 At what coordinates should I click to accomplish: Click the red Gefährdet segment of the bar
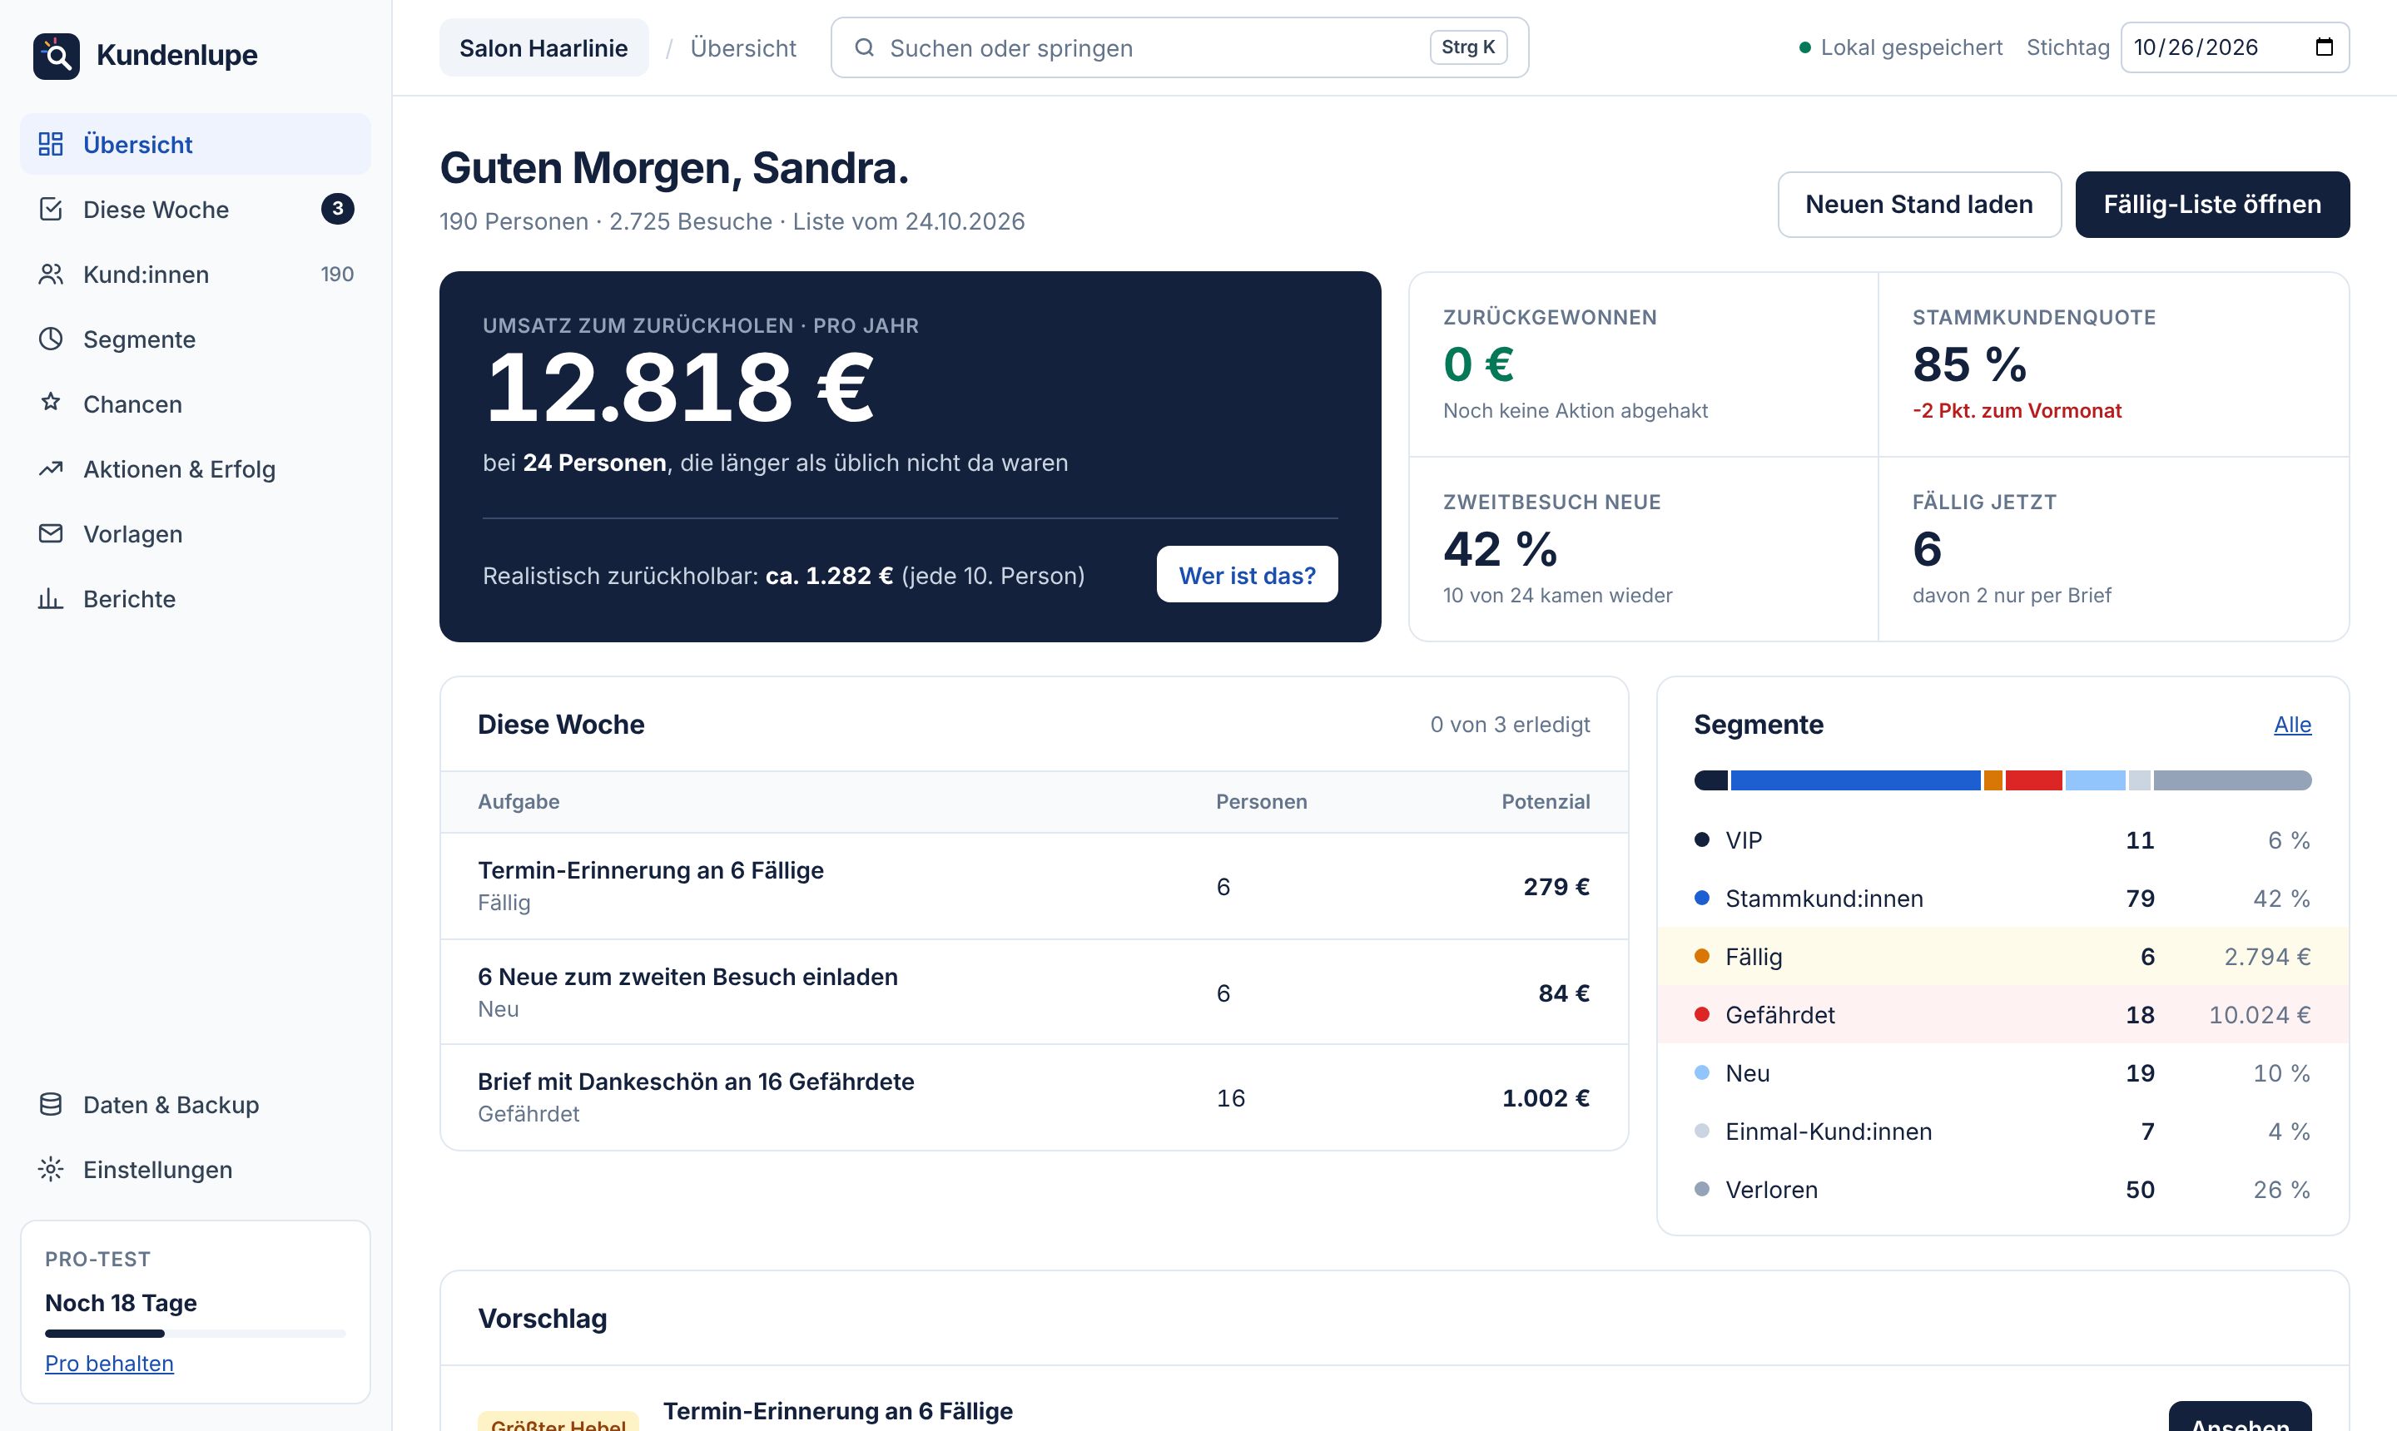click(2033, 780)
